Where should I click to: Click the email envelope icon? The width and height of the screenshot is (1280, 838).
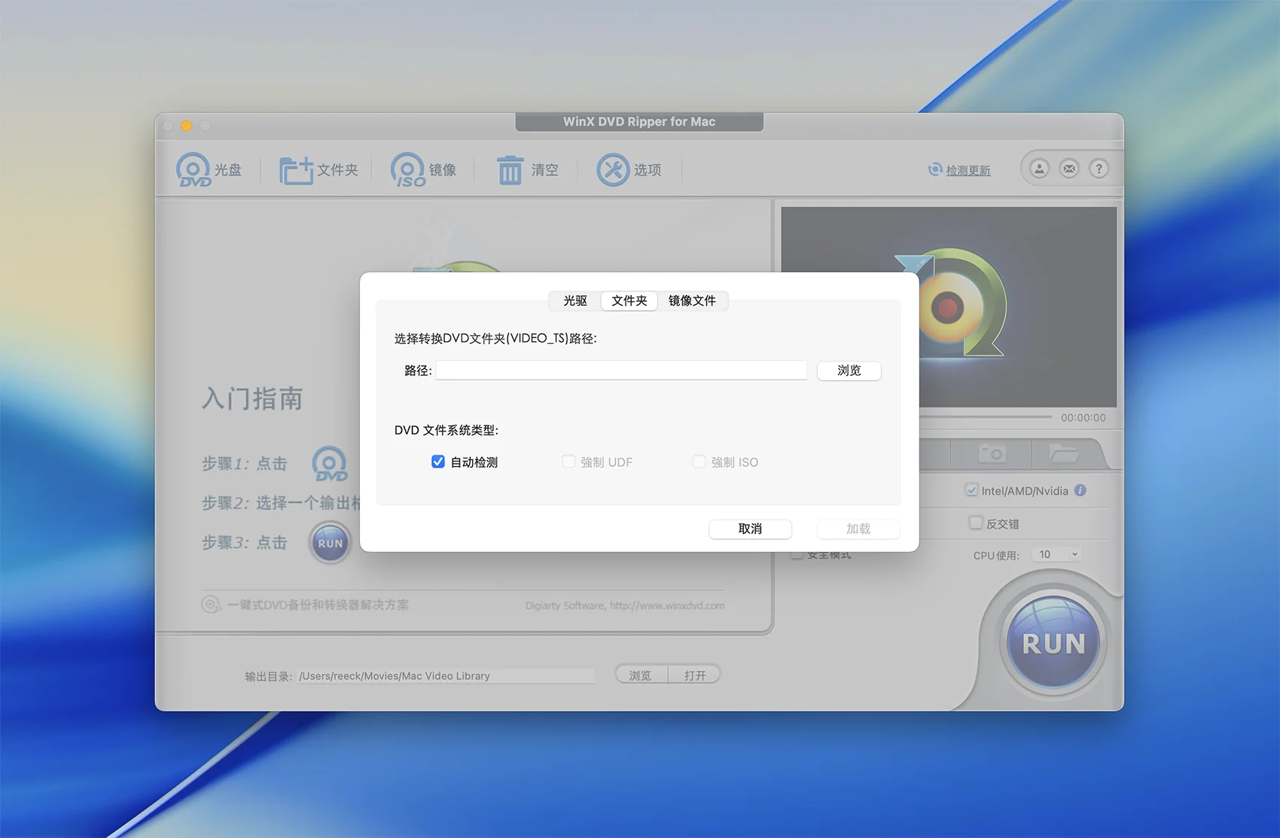tap(1069, 169)
